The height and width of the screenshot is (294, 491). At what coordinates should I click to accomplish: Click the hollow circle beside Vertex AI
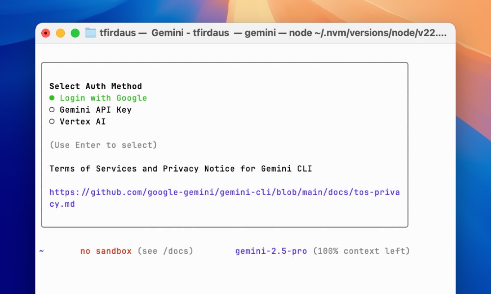pos(52,121)
